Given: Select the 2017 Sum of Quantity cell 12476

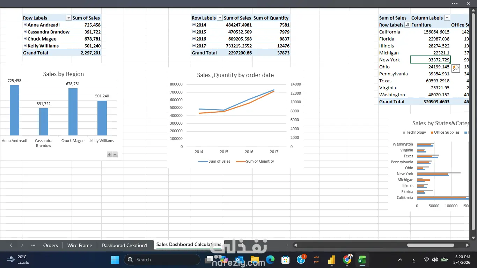Looking at the screenshot, I should pyautogui.click(x=271, y=46).
